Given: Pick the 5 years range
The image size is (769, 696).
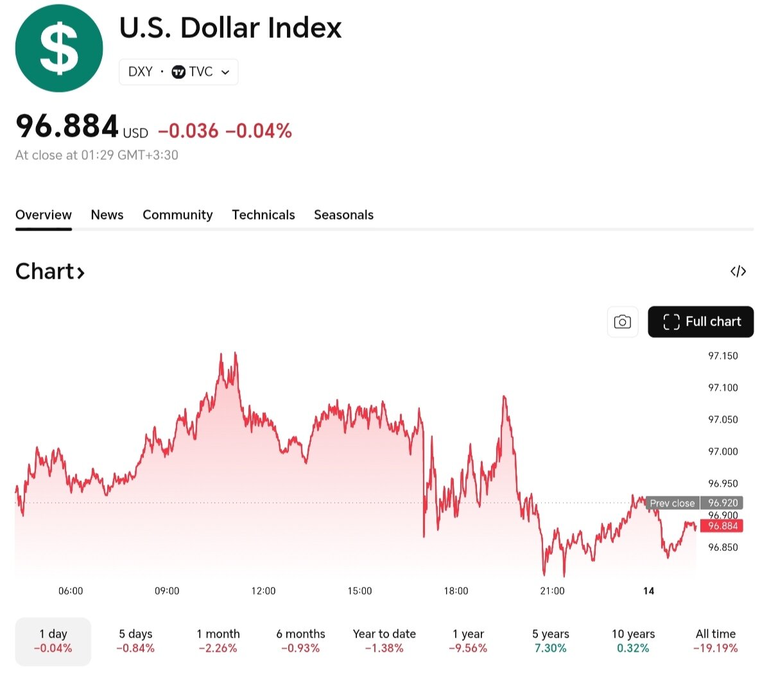Looking at the screenshot, I should 550,641.
